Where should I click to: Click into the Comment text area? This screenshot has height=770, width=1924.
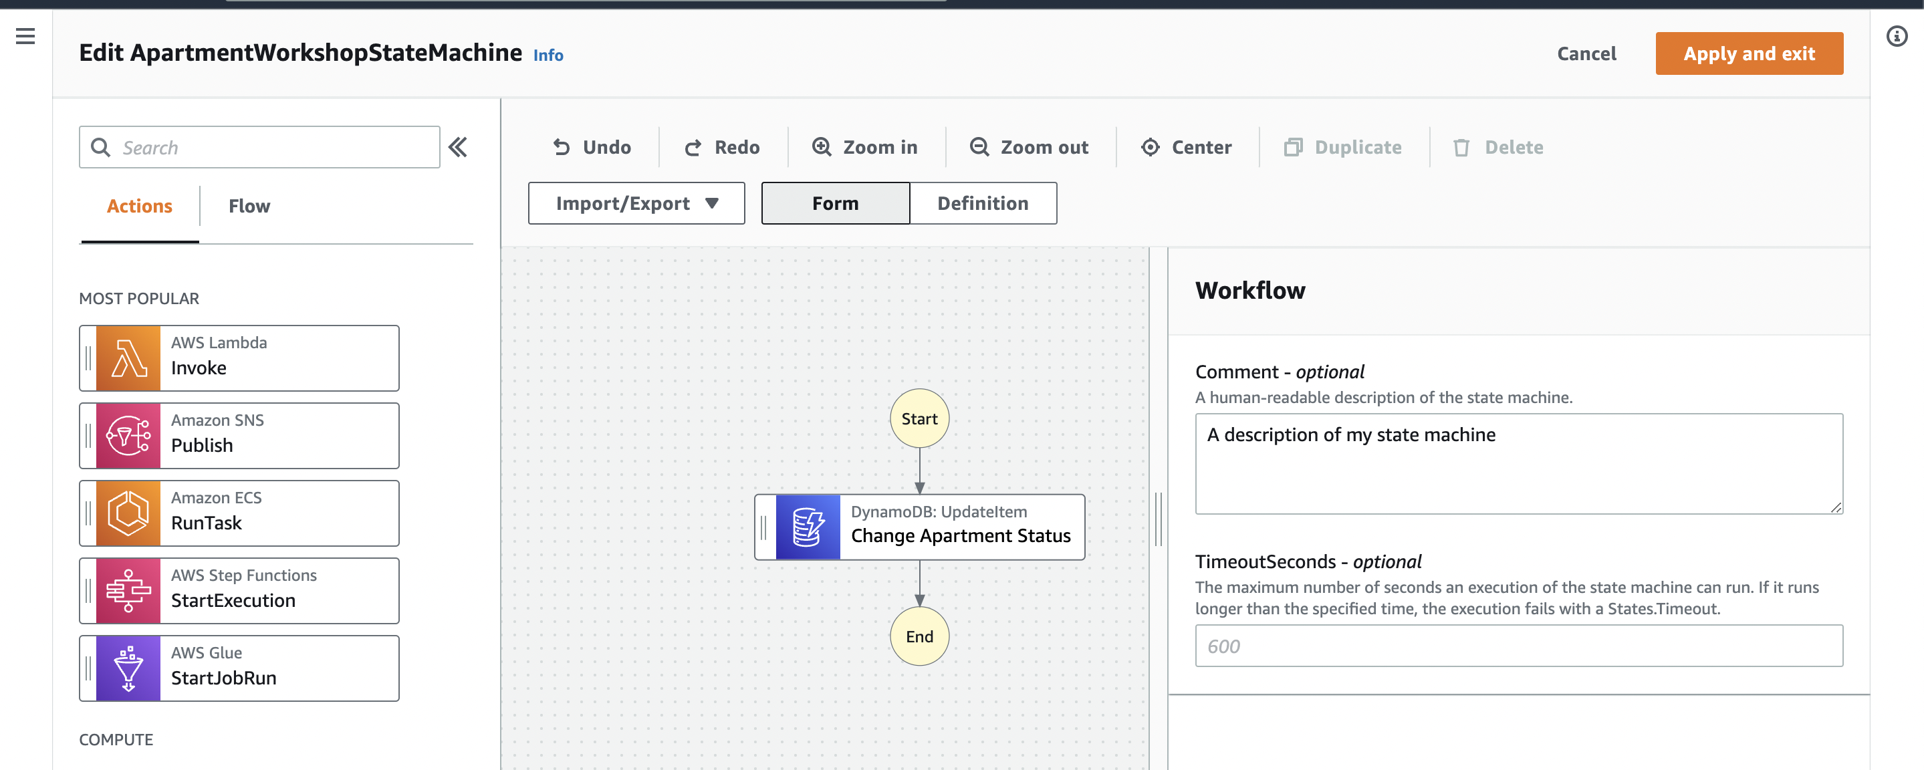point(1519,464)
